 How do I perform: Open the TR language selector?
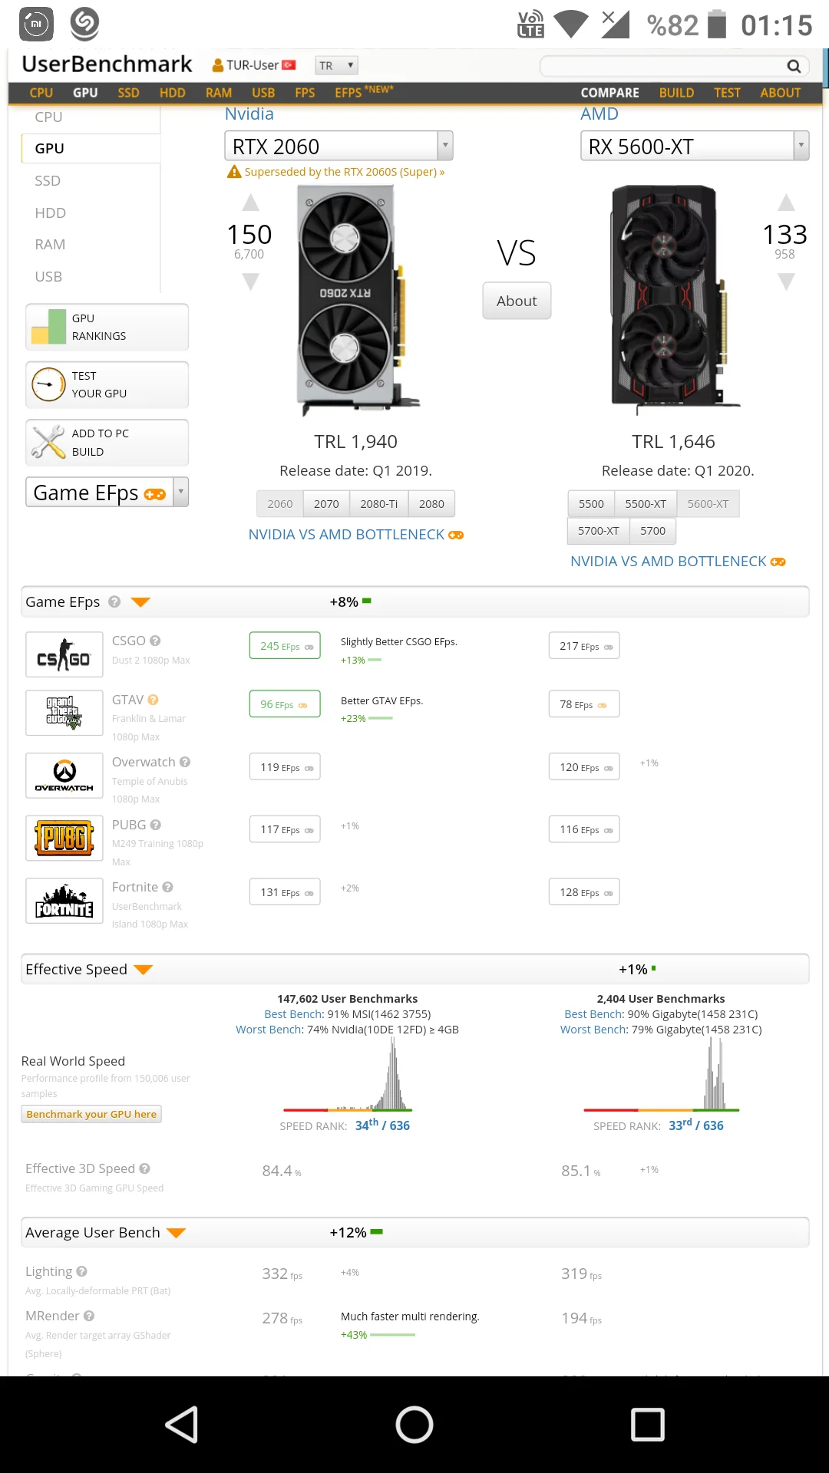[x=336, y=66]
